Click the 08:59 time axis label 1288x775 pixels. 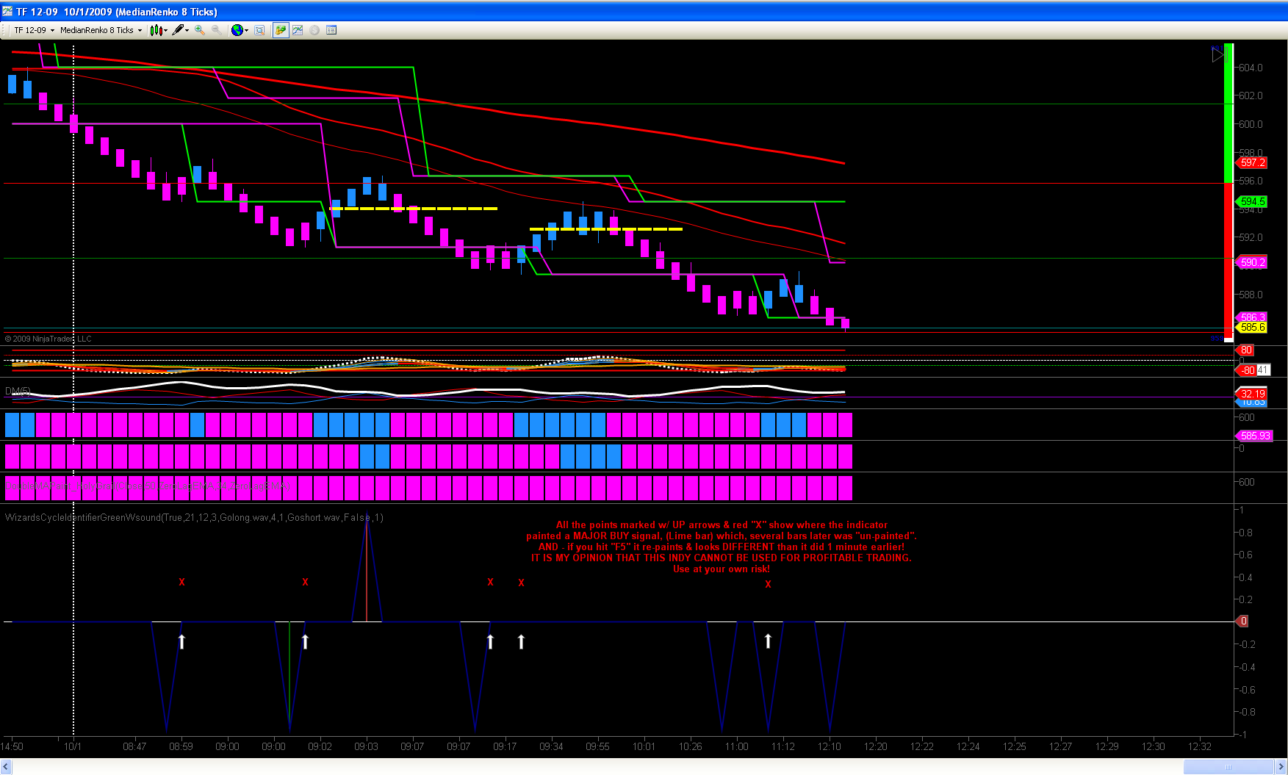(181, 746)
